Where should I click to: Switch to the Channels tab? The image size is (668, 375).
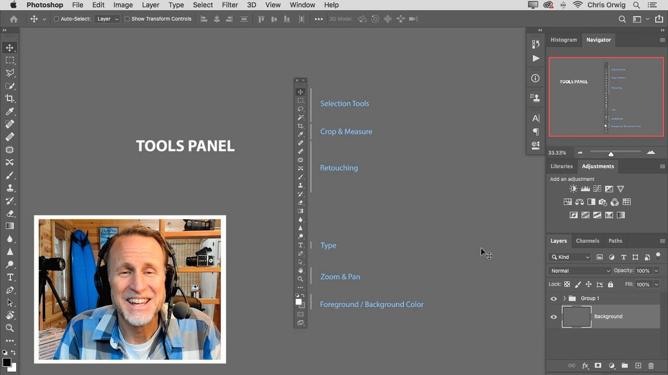pos(588,241)
